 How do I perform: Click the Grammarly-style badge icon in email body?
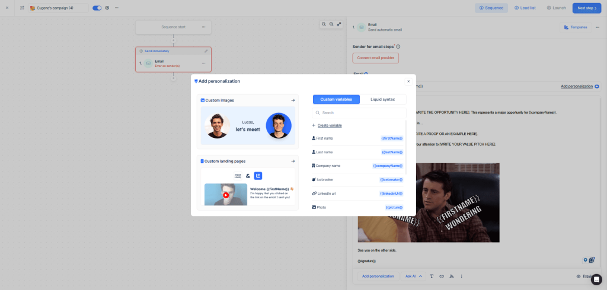(592, 260)
